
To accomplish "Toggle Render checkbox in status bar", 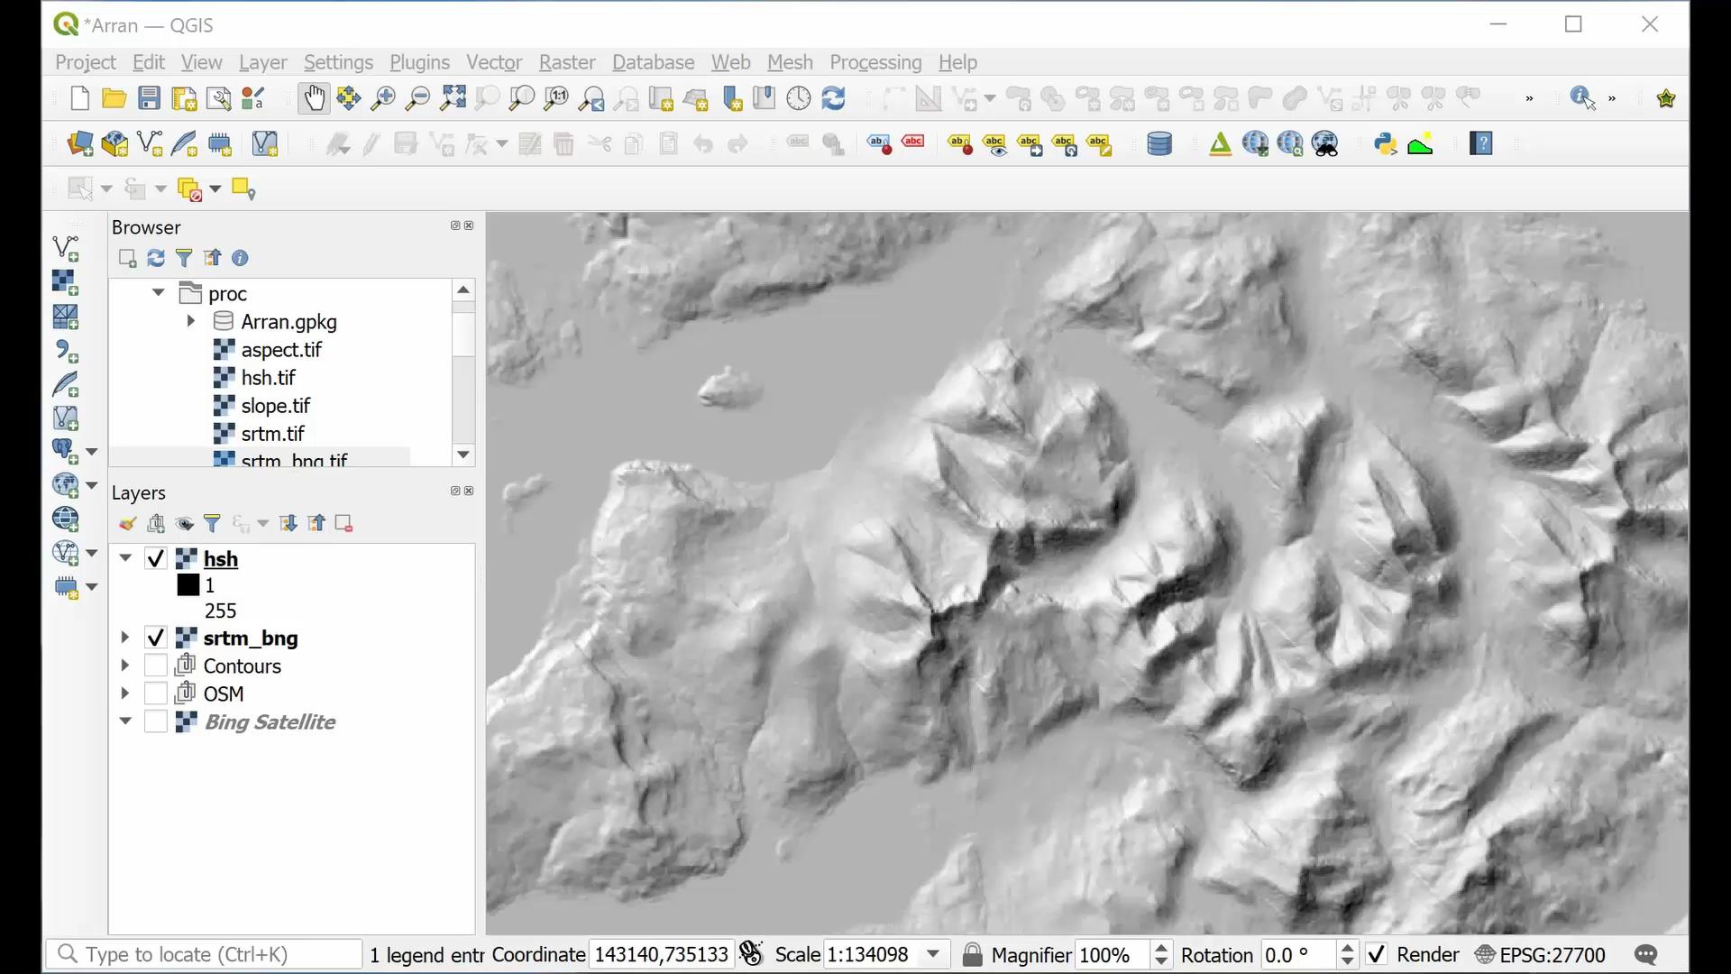I will [x=1375, y=954].
